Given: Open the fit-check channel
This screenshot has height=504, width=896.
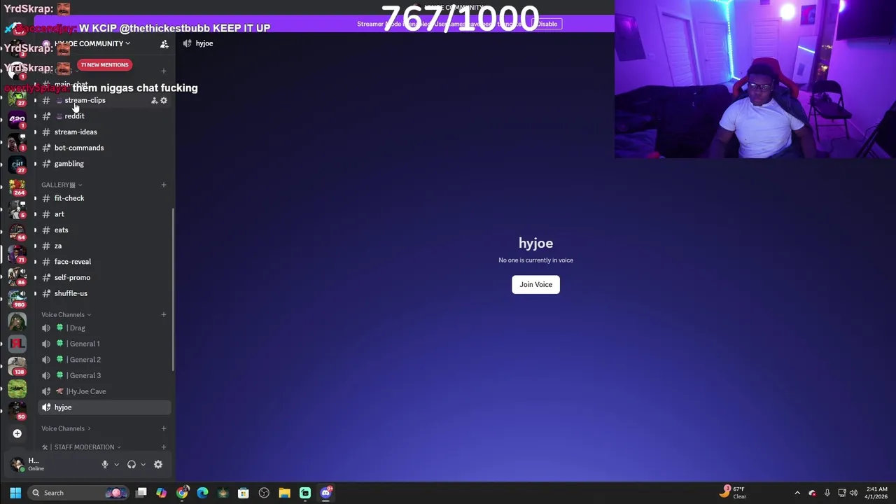Looking at the screenshot, I should point(104,198).
